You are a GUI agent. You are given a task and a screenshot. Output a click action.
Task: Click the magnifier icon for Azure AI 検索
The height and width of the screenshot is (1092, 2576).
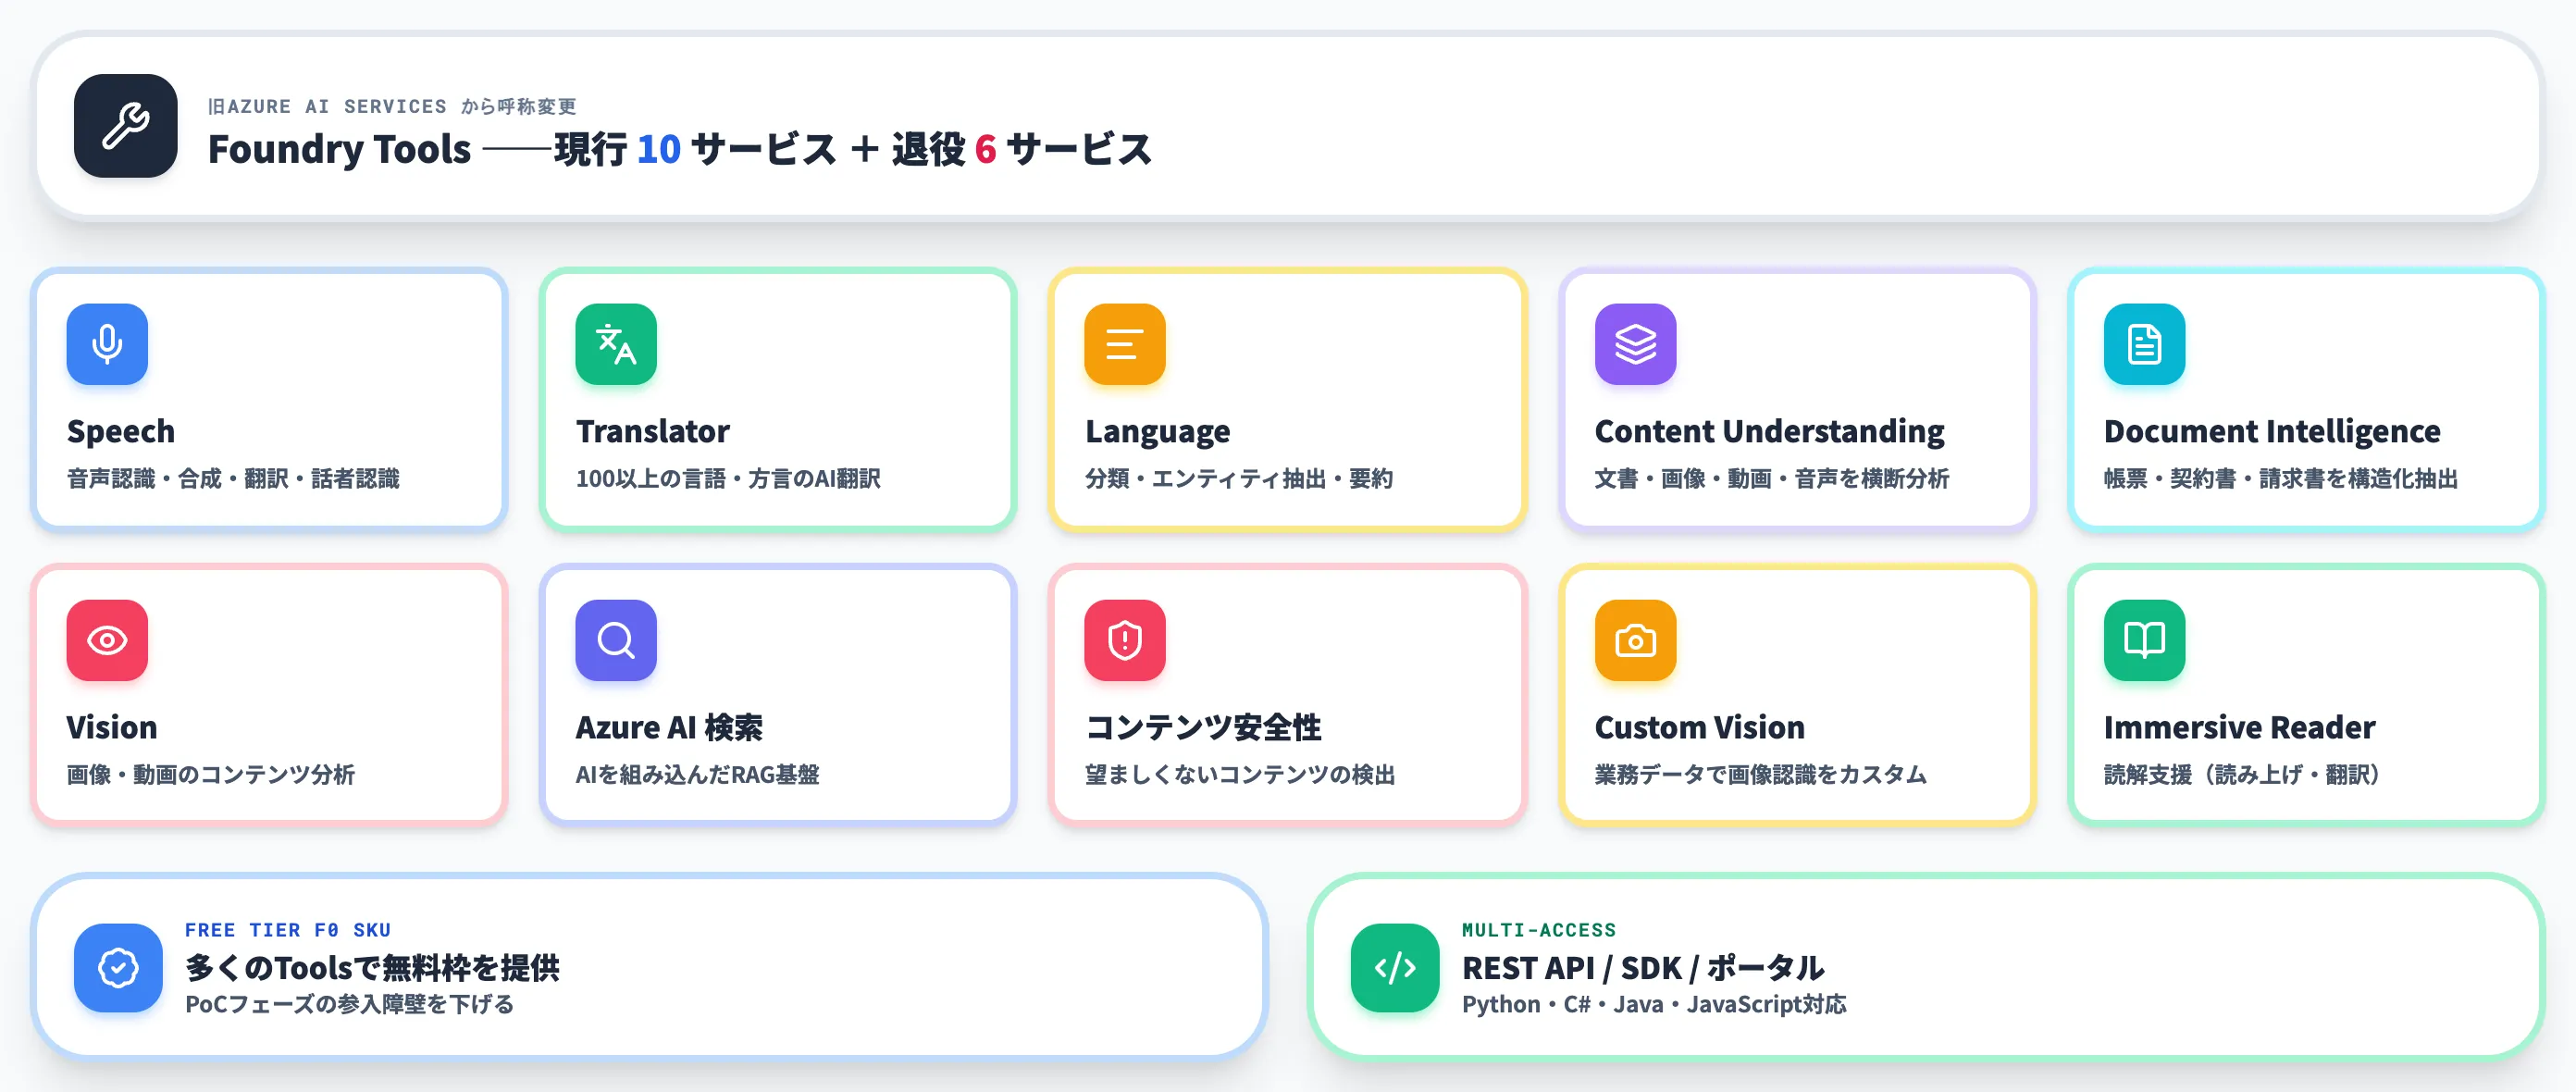point(616,640)
